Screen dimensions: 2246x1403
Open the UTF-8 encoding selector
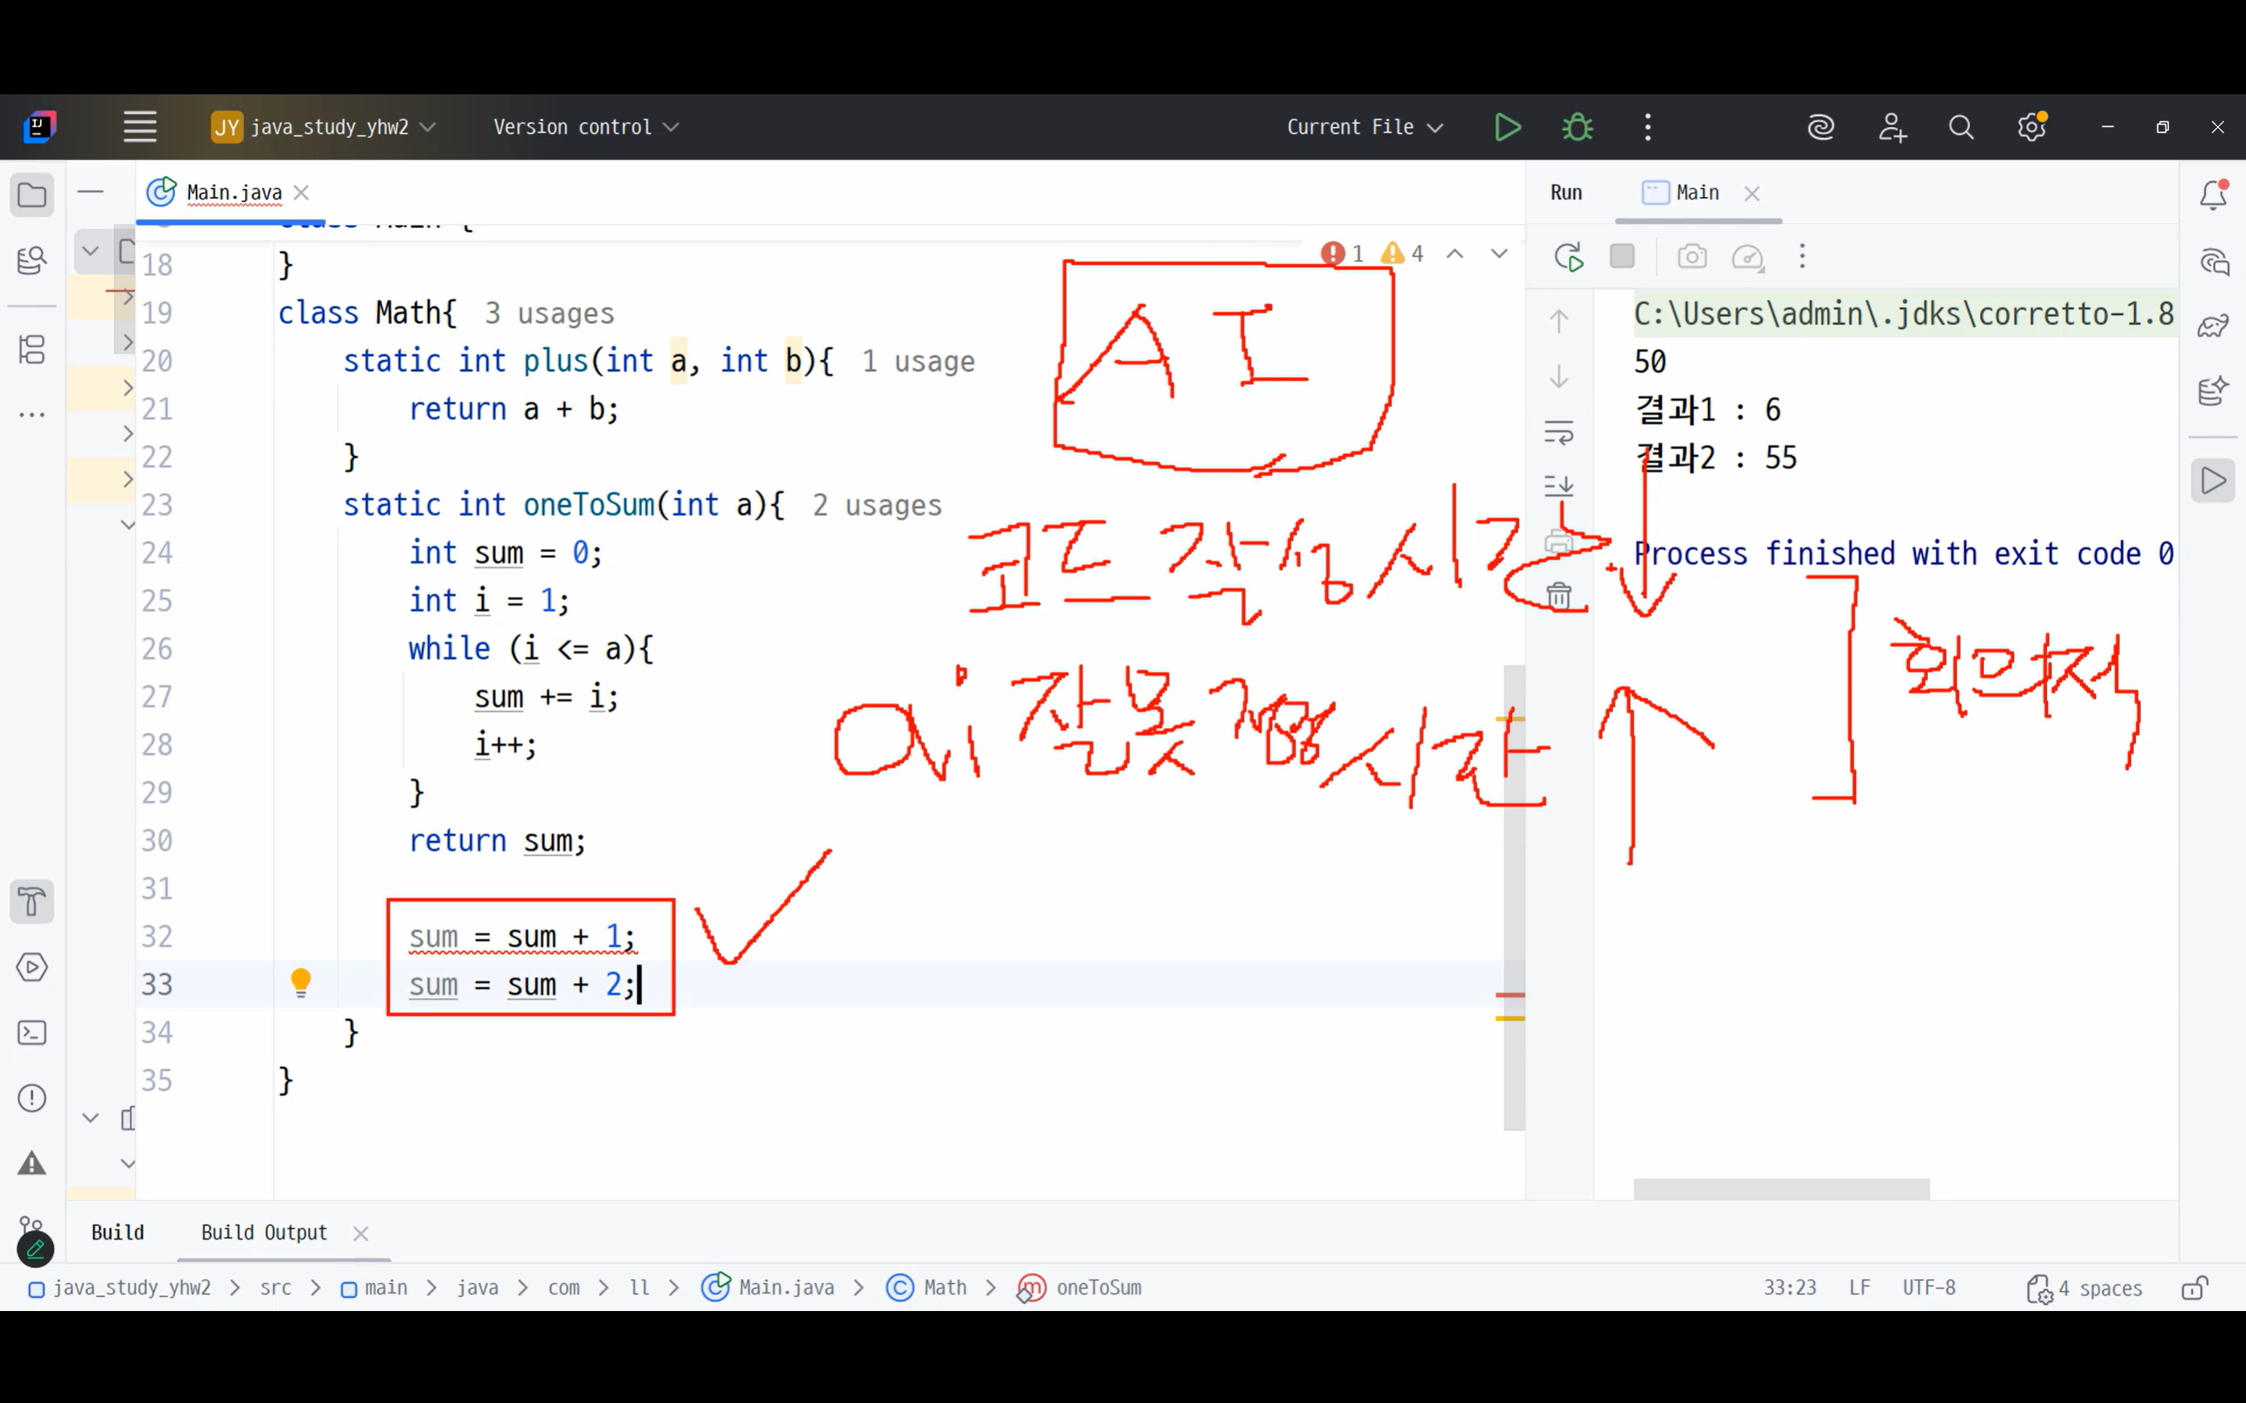click(1929, 1288)
